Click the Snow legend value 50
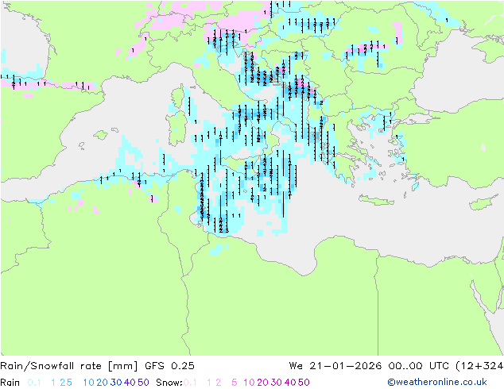The image size is (504, 389). 304,383
